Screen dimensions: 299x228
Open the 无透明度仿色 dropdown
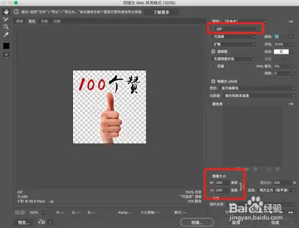click(x=234, y=59)
